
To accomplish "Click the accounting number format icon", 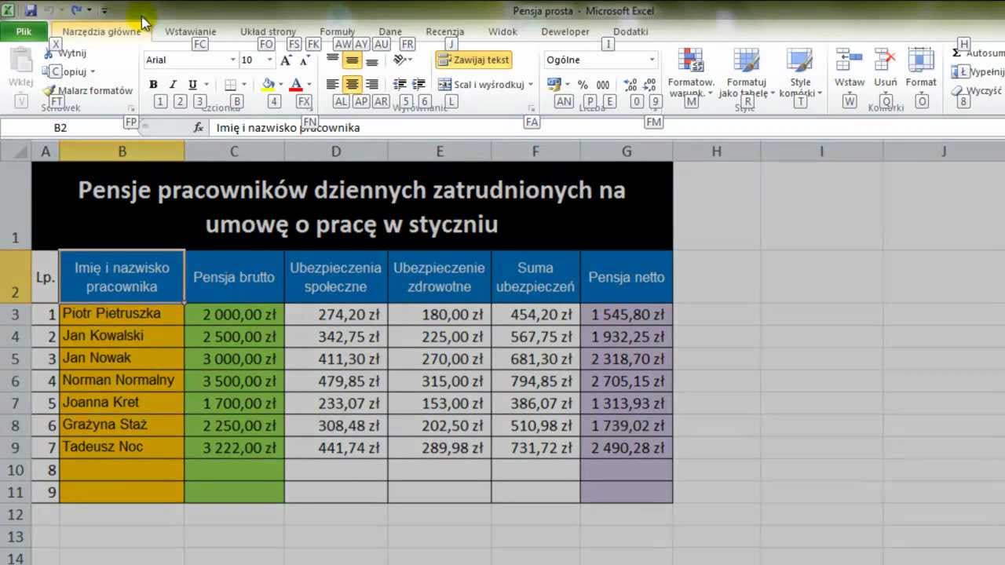I will click(x=554, y=84).
